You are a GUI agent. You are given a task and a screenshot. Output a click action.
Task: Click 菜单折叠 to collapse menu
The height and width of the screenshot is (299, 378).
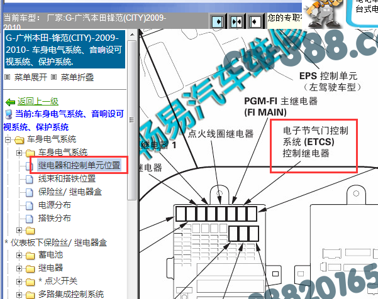click(x=77, y=77)
